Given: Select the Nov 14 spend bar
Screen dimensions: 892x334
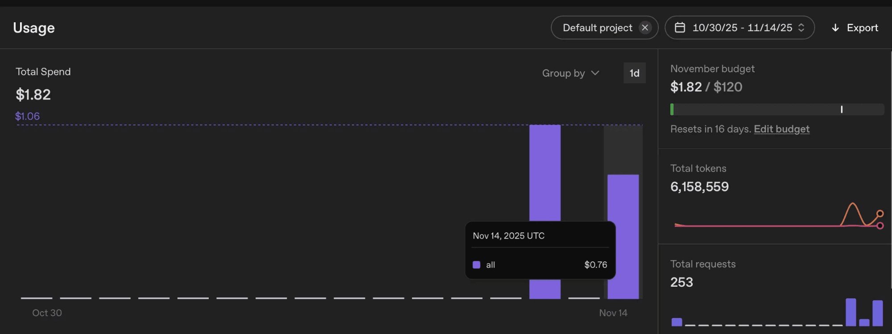Looking at the screenshot, I should point(623,237).
